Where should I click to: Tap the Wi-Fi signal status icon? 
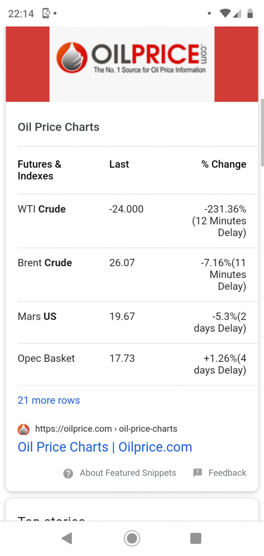pyautogui.click(x=225, y=13)
